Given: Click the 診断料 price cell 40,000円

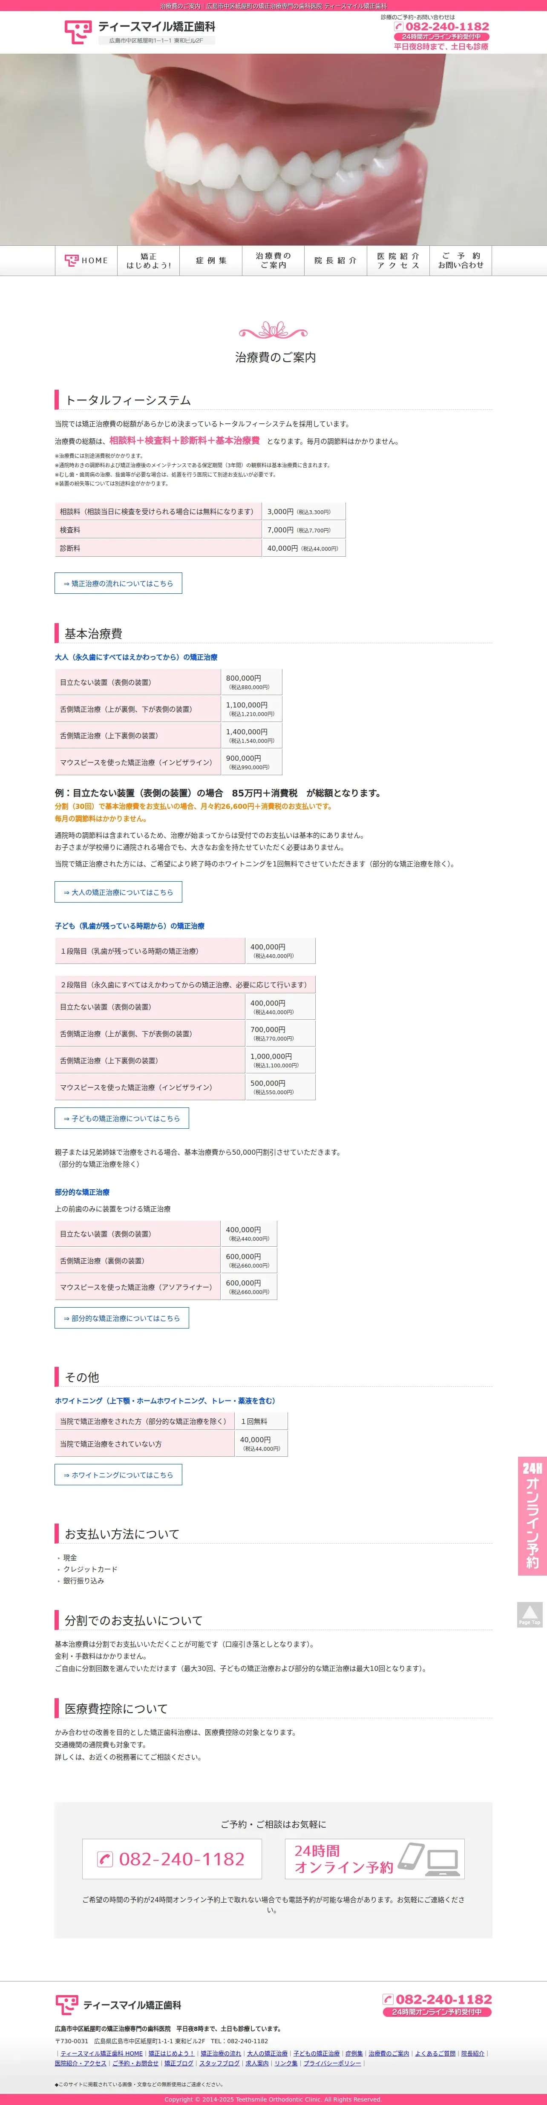Looking at the screenshot, I should 304,548.
